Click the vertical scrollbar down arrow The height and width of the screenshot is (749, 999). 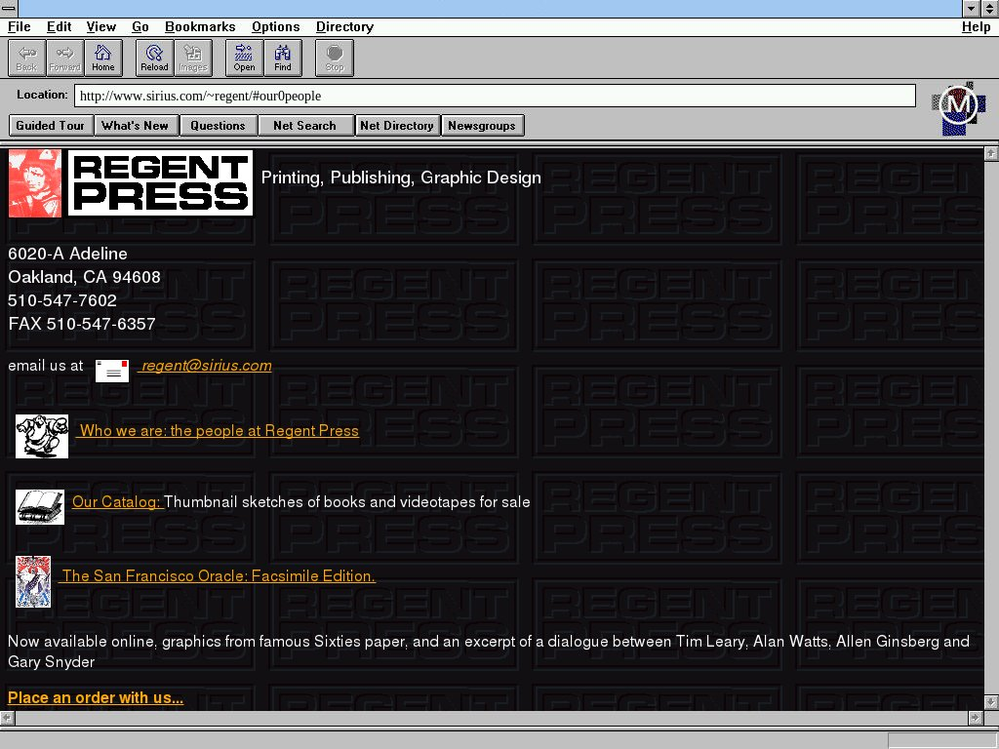991,702
